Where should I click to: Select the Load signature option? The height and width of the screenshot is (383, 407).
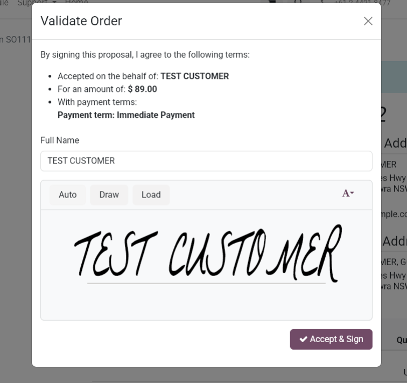click(151, 195)
